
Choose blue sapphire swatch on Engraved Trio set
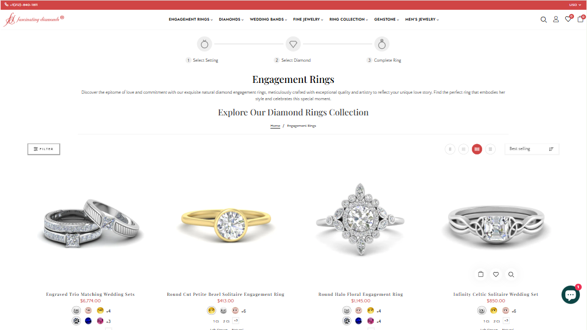89,321
